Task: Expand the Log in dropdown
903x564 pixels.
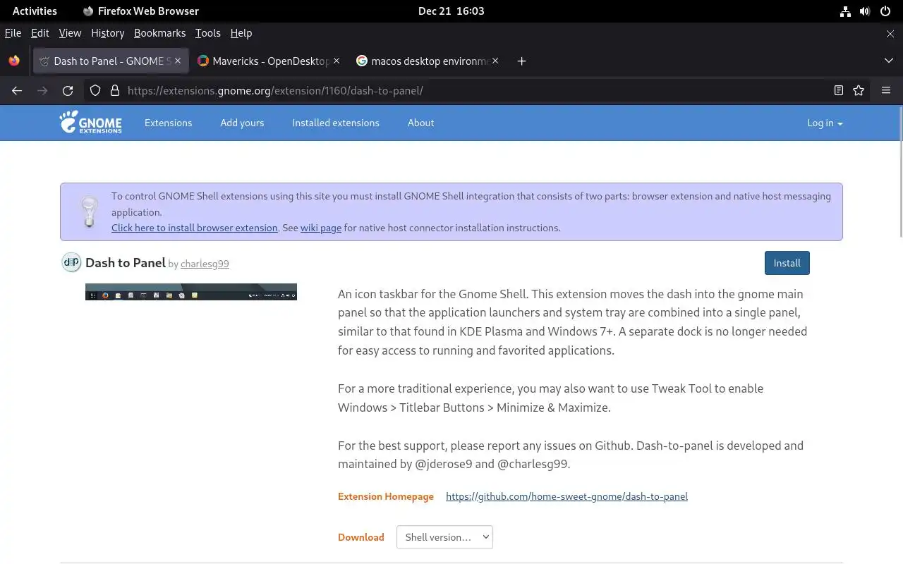Action: pos(825,123)
